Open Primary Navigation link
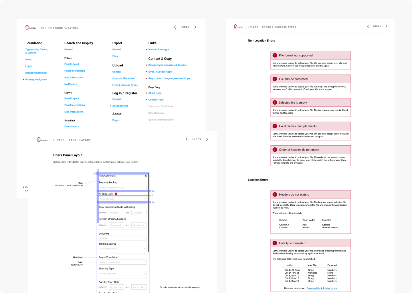Screen dimensions: 412x293 [x=36, y=80]
